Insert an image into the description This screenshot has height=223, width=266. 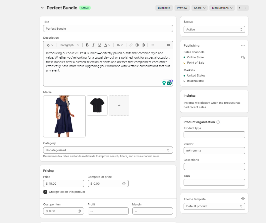point(137,45)
